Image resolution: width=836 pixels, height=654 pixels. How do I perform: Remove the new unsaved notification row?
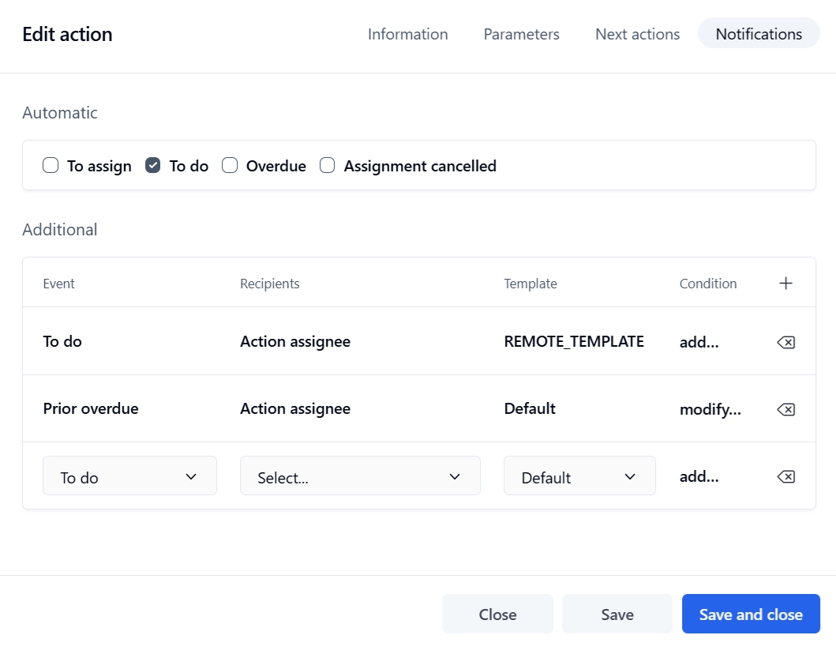(785, 476)
